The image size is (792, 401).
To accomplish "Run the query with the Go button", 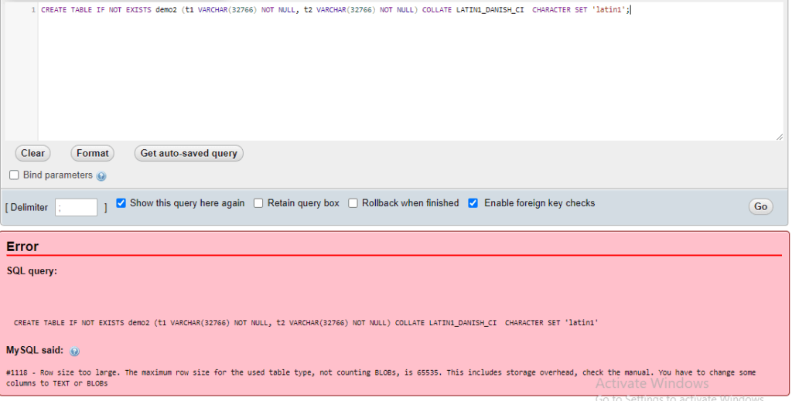I will pos(760,206).
